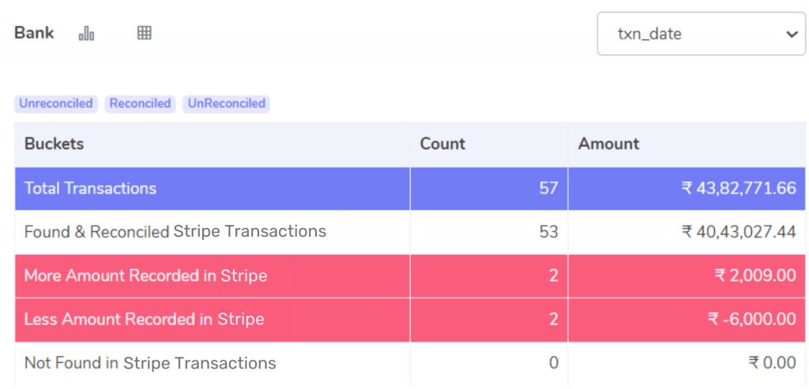
Task: Open Not Found in Stripe Transactions row
Action: (410, 364)
